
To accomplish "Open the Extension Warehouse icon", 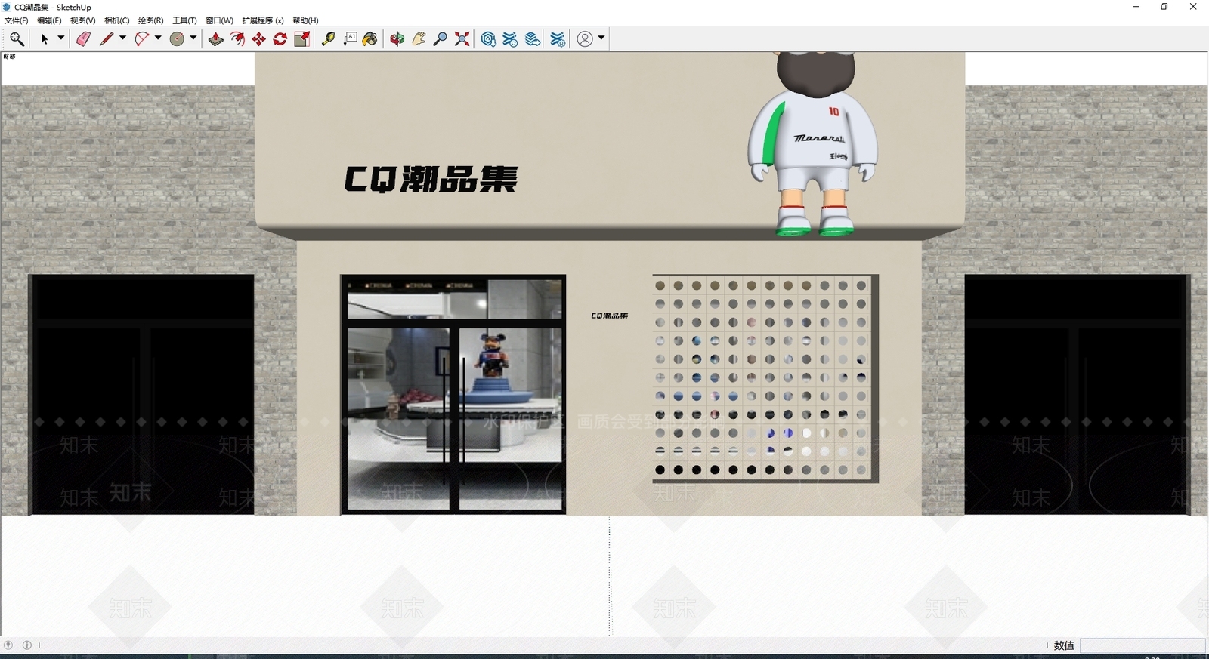I will (x=511, y=39).
